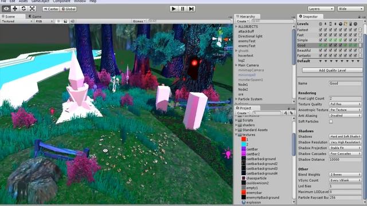Select the Scale transform tool
Viewport: 367px width, 206px height.
32,9
